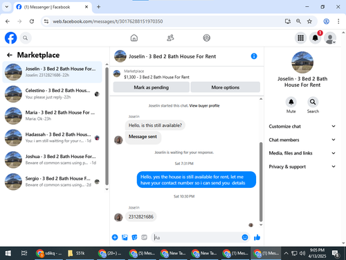This screenshot has width=346, height=260.
Task: Bookmark this page star icon
Action: coord(309,21)
